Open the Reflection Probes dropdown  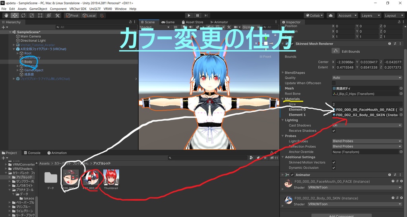point(367,146)
